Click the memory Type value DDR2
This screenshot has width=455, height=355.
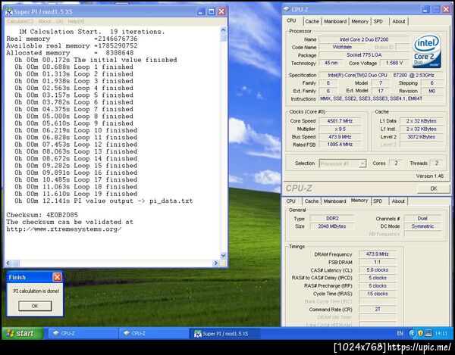point(332,218)
